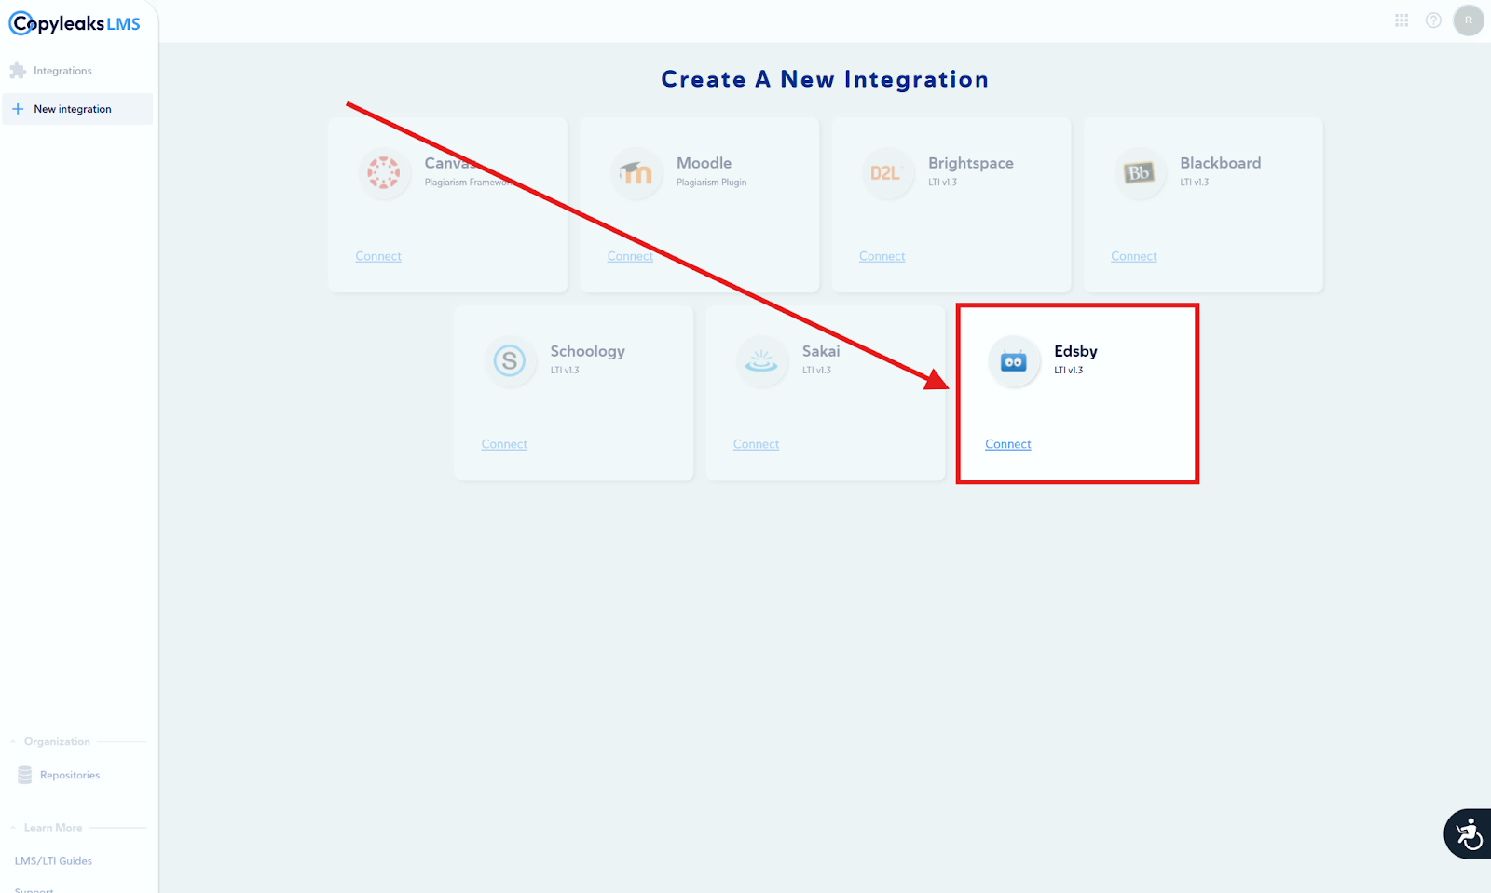Open the help question mark icon
The width and height of the screenshot is (1491, 893).
(x=1433, y=20)
